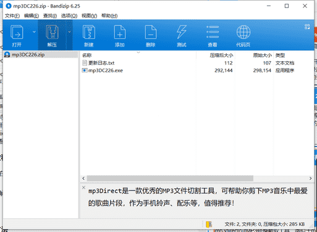This screenshot has width=317, height=232.
Task: Click the compressed size value 112
Action: point(229,63)
